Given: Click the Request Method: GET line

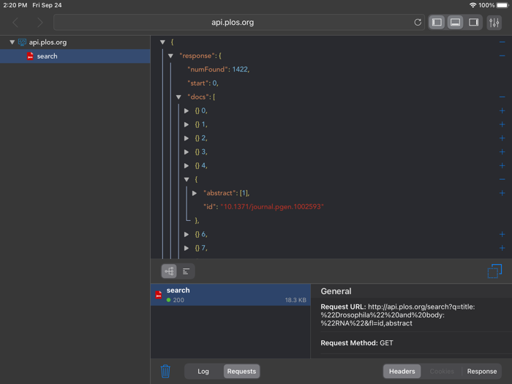Looking at the screenshot, I should (x=357, y=343).
